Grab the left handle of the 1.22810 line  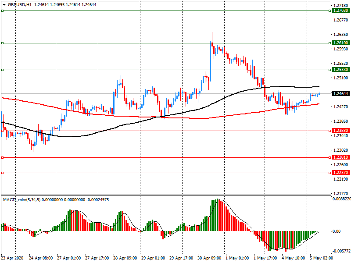point(3,158)
